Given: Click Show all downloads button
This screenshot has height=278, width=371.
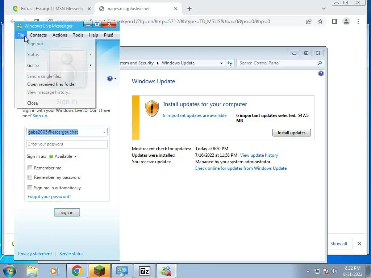Looking at the screenshot, I should [x=339, y=244].
